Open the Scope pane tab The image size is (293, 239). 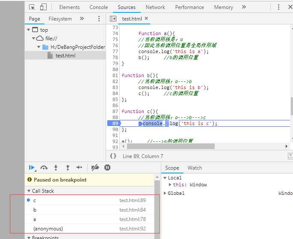click(172, 168)
